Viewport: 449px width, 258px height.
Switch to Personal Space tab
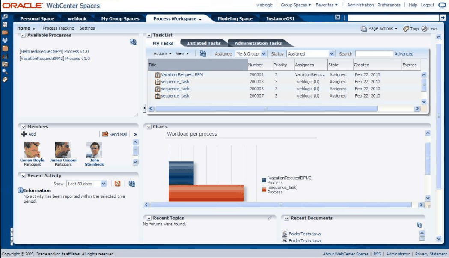coord(37,19)
